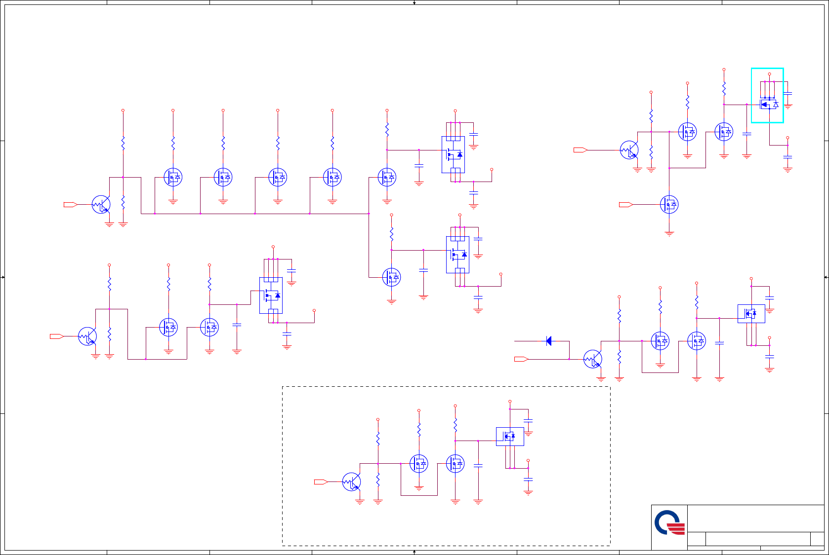Select the input port of the cyan-highlighted circuit
This screenshot has height=555, width=829.
point(580,150)
